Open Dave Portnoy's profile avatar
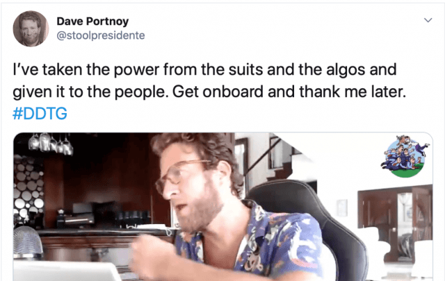Screen dimensions: 445x281 (31, 28)
